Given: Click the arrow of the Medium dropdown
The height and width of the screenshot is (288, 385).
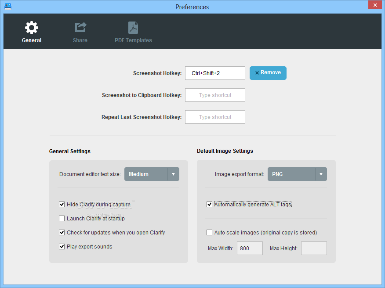Looking at the screenshot, I should (x=173, y=174).
